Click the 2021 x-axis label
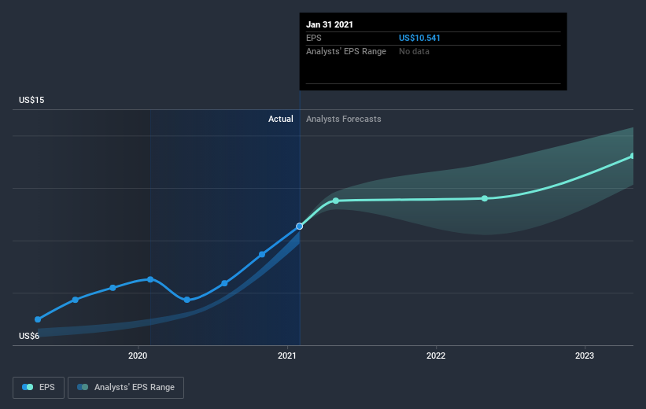This screenshot has height=409, width=646. (x=286, y=356)
